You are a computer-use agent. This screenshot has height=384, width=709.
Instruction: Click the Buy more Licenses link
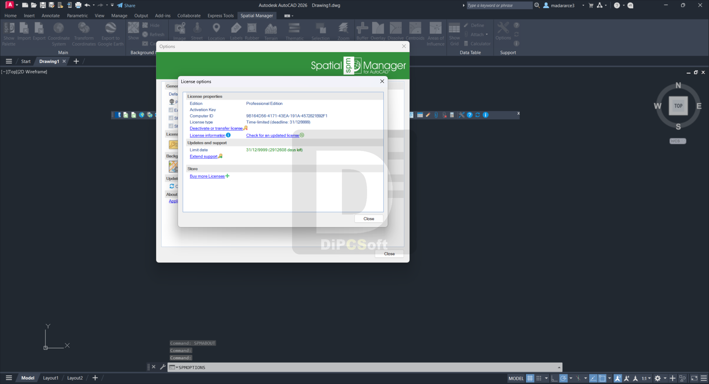tap(207, 176)
